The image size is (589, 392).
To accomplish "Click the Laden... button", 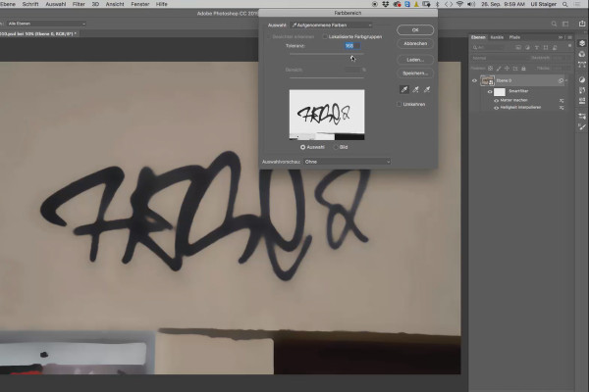I will click(x=415, y=60).
